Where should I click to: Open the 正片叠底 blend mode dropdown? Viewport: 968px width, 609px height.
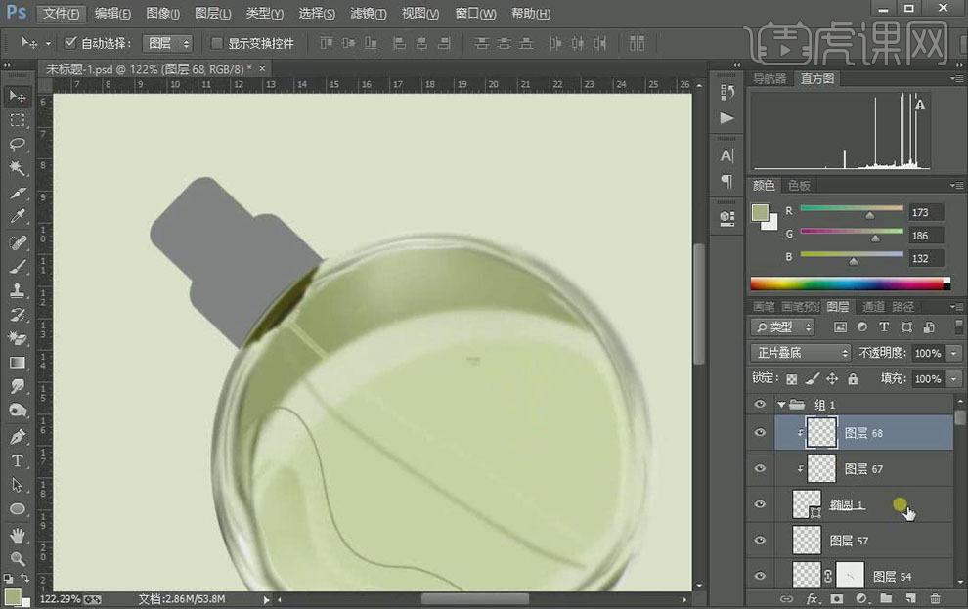800,353
